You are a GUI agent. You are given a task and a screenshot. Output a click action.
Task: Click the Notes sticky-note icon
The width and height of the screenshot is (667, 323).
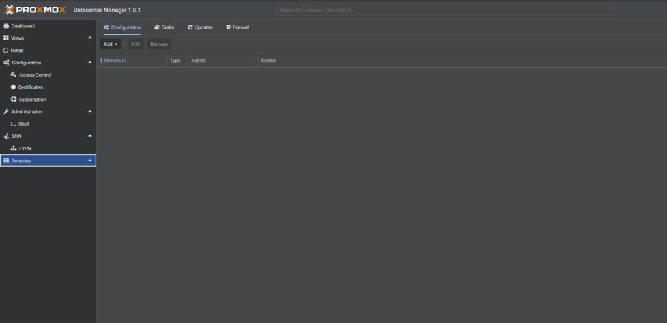[x=6, y=50]
